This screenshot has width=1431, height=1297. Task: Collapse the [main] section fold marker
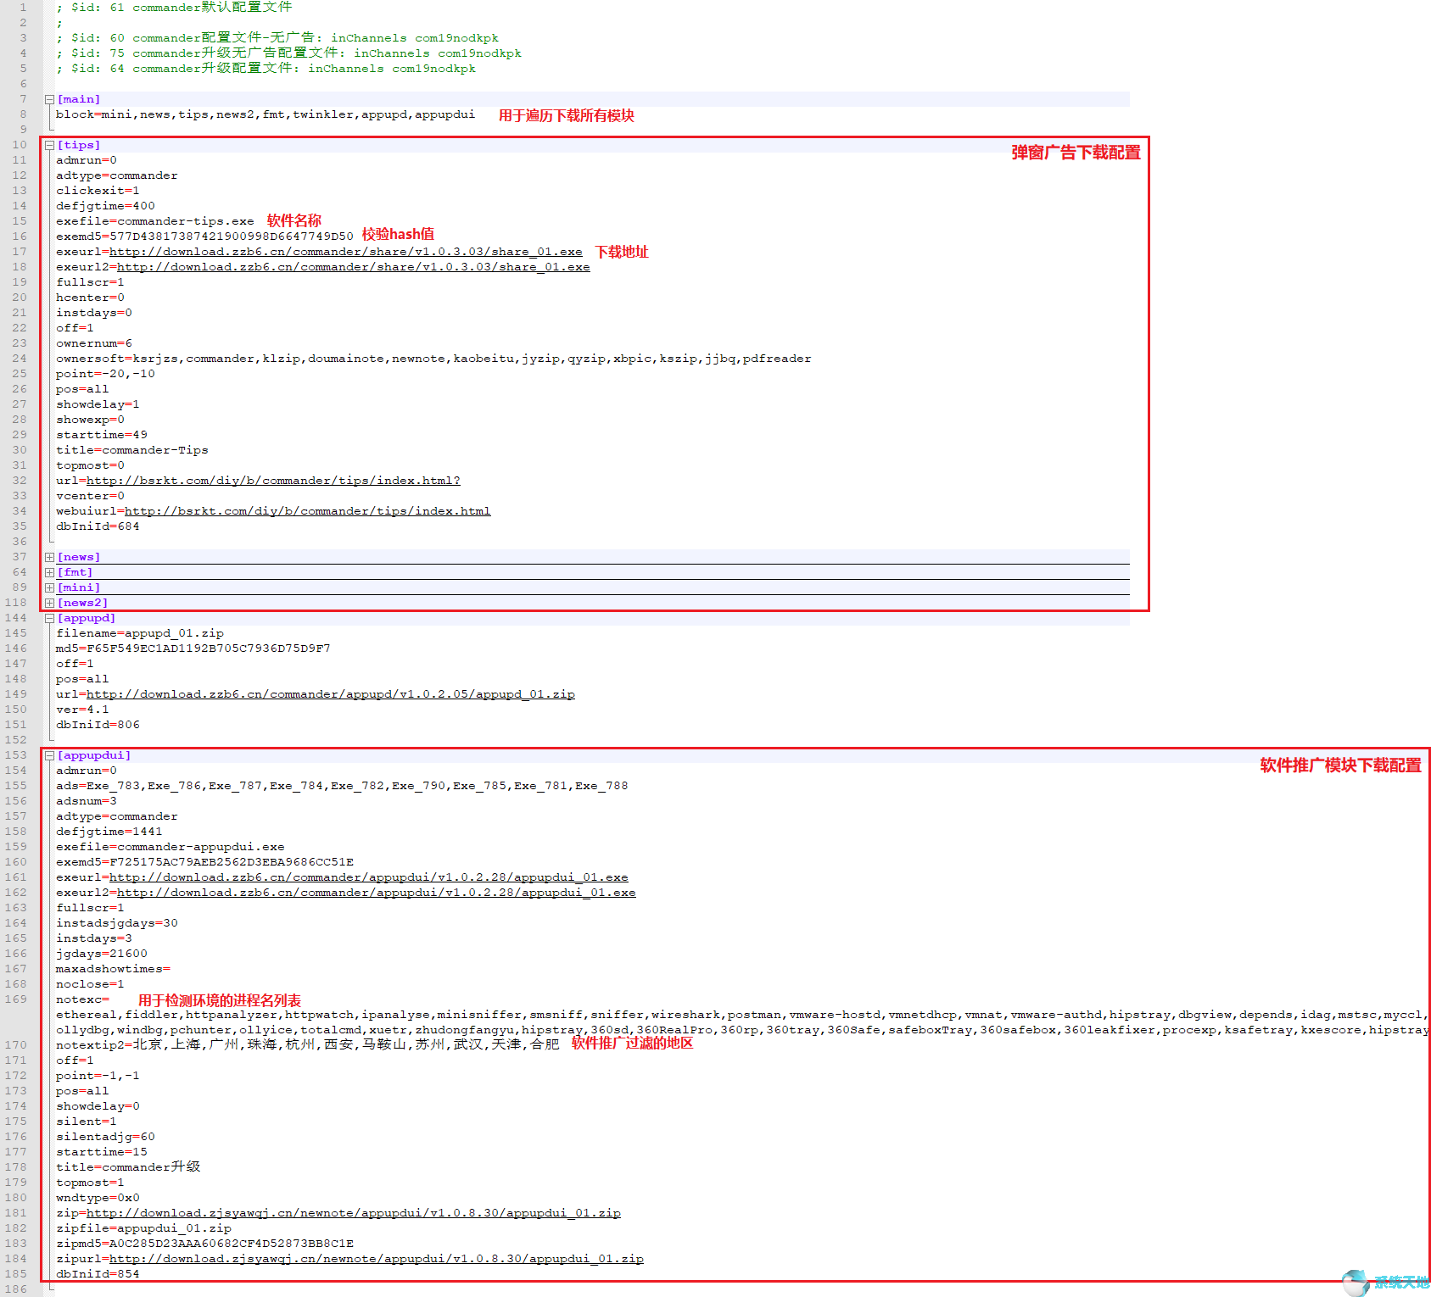point(49,99)
